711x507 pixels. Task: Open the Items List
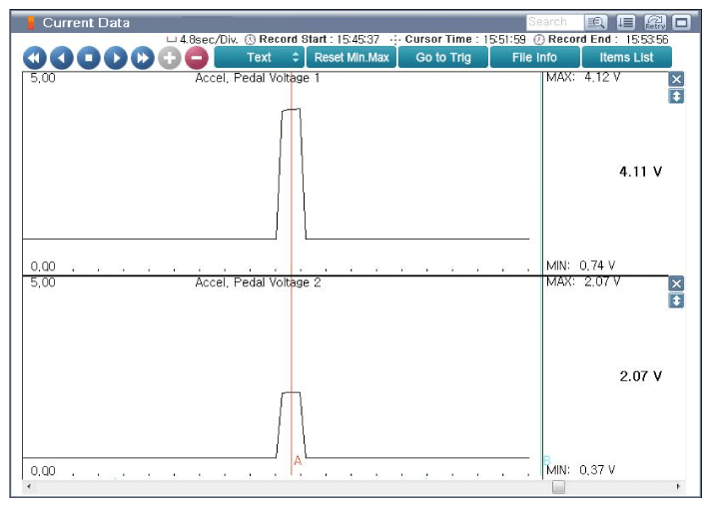626,58
